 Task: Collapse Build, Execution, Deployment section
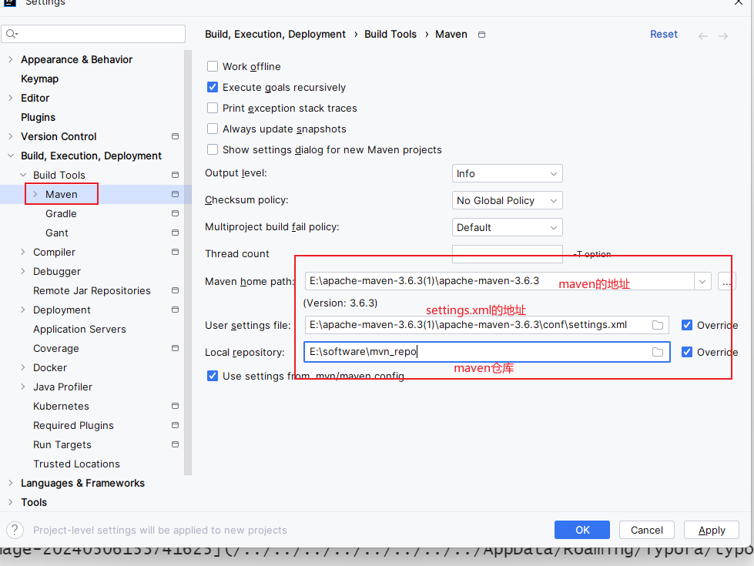click(x=11, y=156)
